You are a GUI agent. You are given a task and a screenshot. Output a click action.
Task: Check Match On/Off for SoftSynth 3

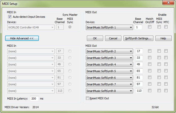(150, 58)
